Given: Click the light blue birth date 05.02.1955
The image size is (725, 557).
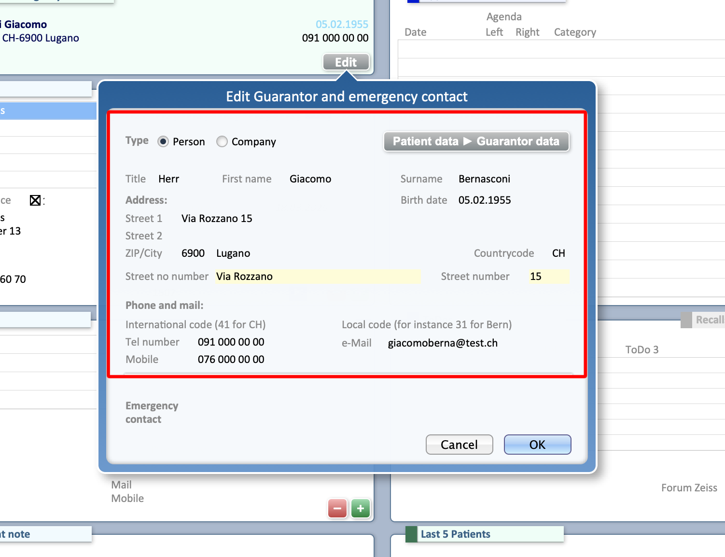Looking at the screenshot, I should click(x=342, y=24).
